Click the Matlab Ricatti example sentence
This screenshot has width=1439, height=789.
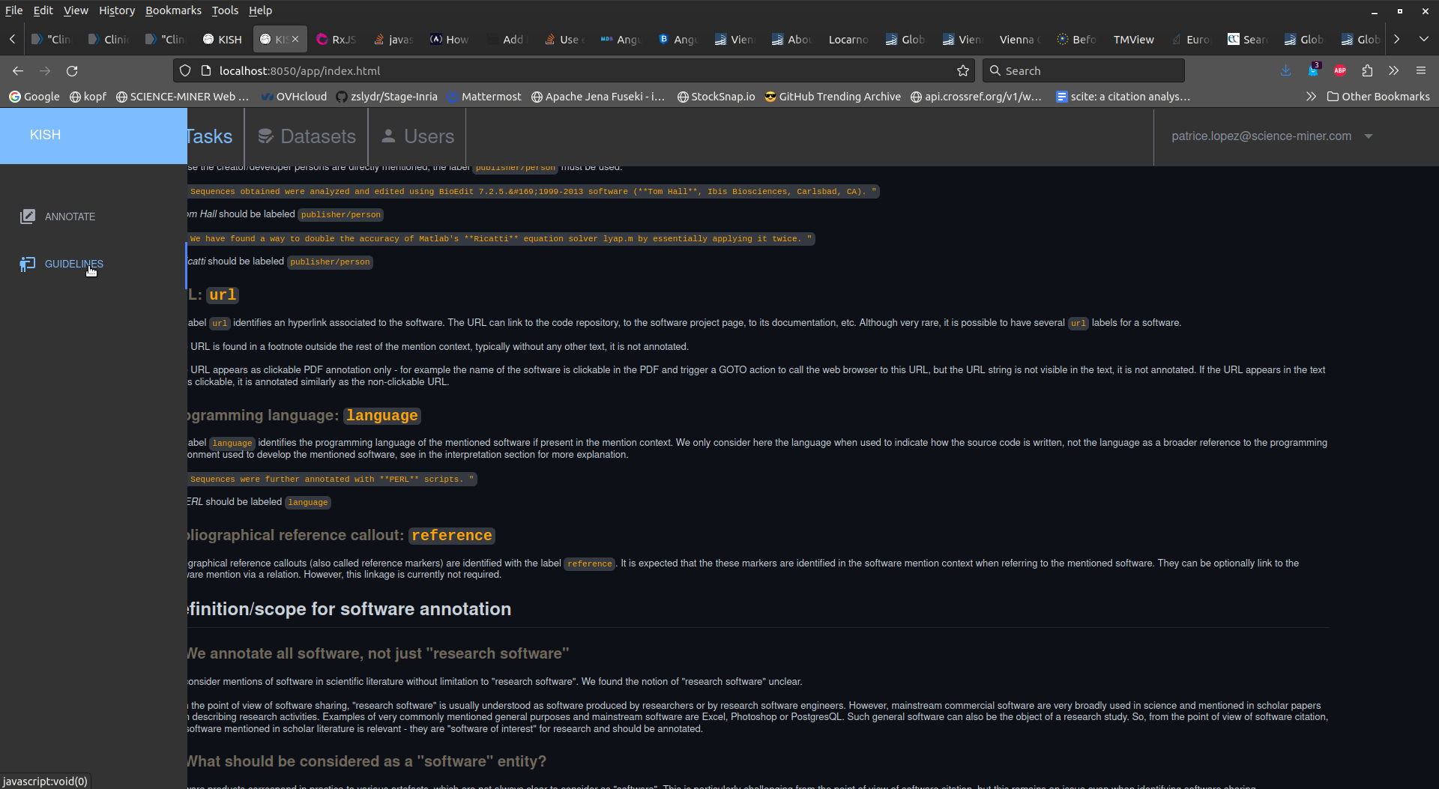[x=501, y=239]
